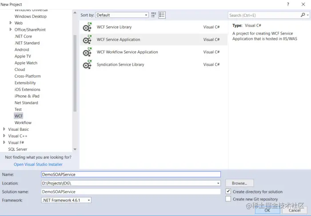Click the Solution name field
Screen dimensions: 311x216
tap(131, 192)
